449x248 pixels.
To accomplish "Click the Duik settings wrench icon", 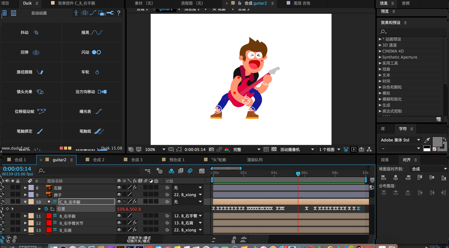I will tap(110, 13).
